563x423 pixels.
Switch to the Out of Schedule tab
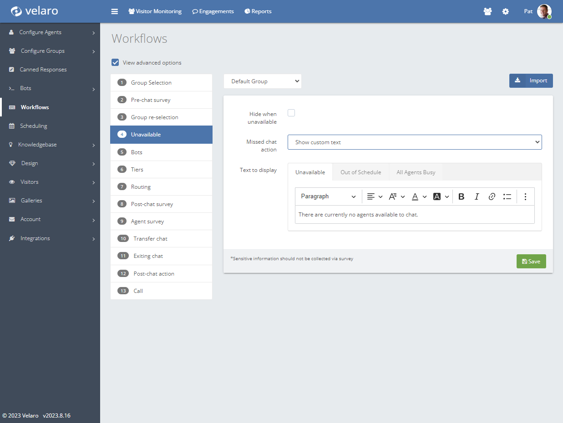click(360, 172)
